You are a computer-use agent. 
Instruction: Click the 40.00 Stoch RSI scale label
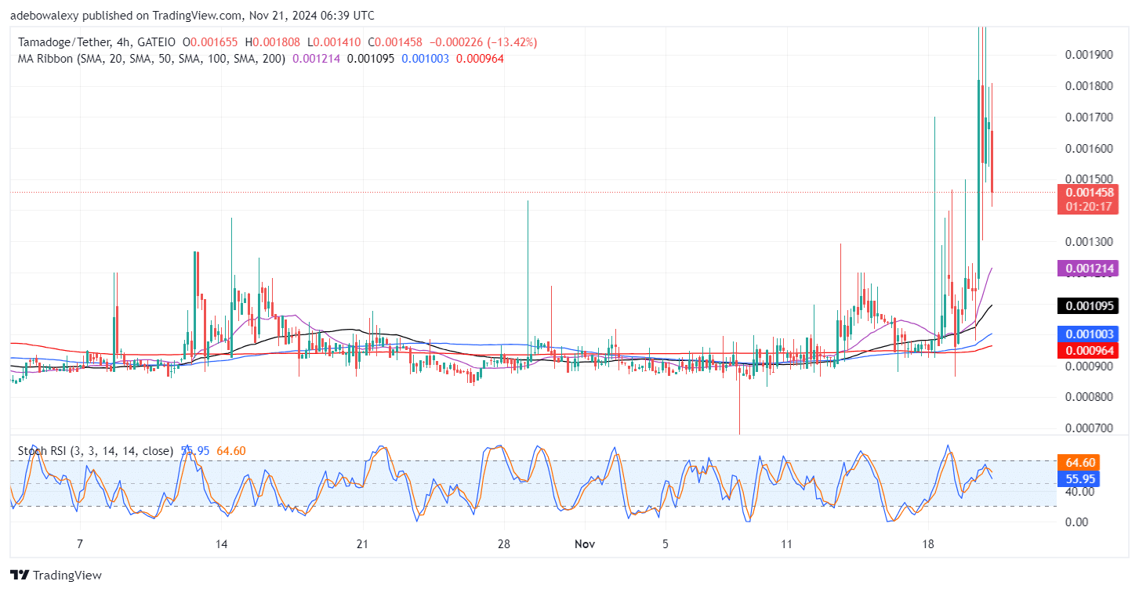point(1079,492)
